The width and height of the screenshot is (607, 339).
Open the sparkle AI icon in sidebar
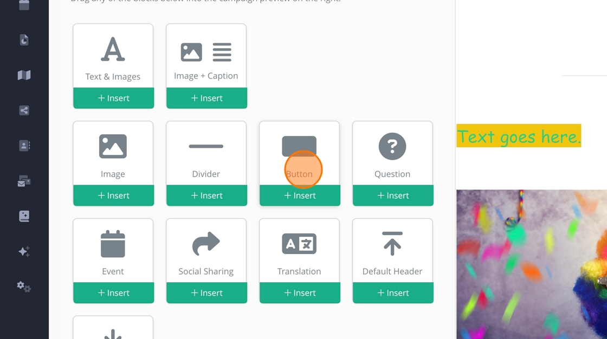coord(24,251)
